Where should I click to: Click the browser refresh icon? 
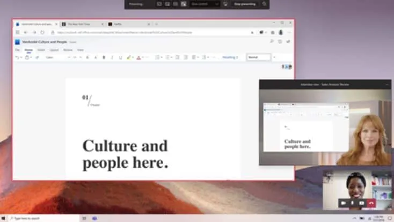(42, 32)
